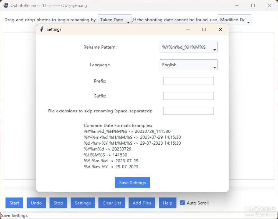This screenshot has width=278, height=219.
Task: Click example %Y-%m-%d -> 2023-07-29
Action: [x=111, y=161]
